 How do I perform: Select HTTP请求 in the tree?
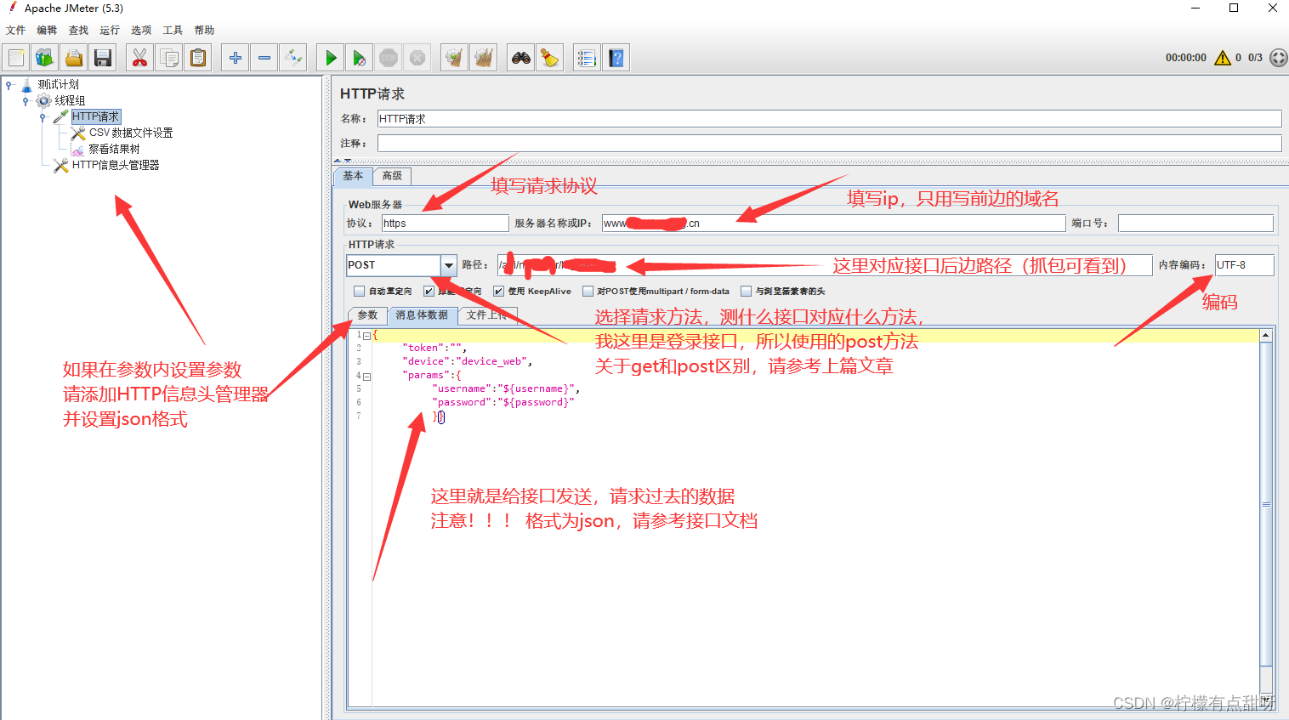pyautogui.click(x=95, y=116)
